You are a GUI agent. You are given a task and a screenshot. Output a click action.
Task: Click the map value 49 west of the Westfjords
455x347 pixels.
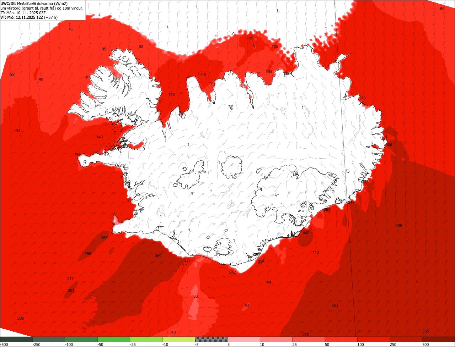(41, 79)
